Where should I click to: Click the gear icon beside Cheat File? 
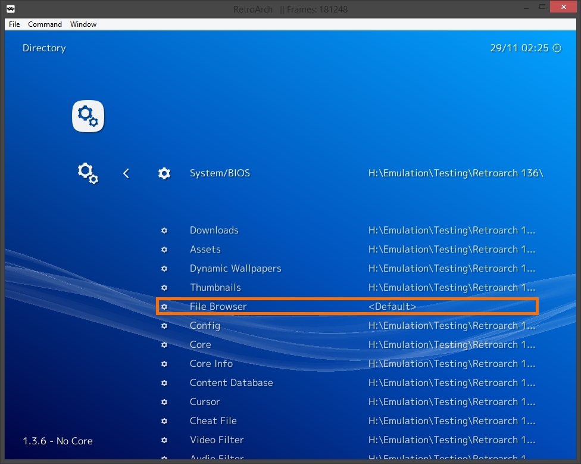[x=164, y=421]
